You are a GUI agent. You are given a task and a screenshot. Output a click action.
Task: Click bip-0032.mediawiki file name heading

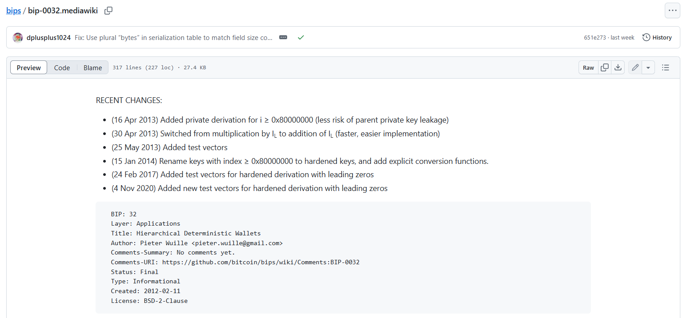(63, 11)
